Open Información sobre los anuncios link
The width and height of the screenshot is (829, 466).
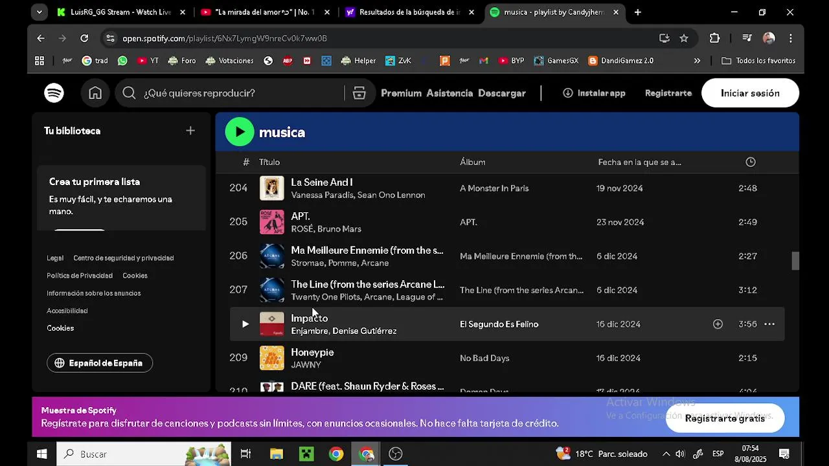(93, 293)
